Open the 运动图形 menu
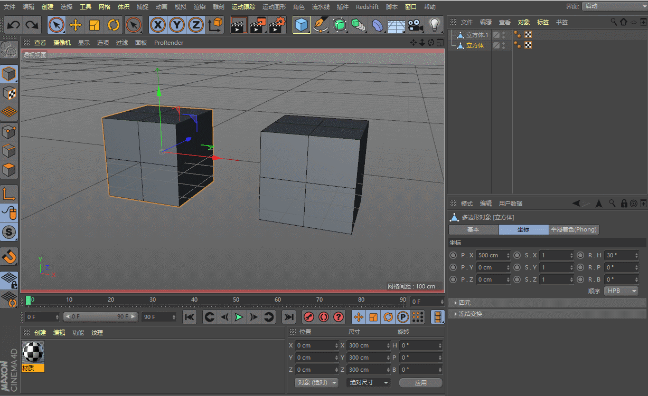 pos(274,7)
